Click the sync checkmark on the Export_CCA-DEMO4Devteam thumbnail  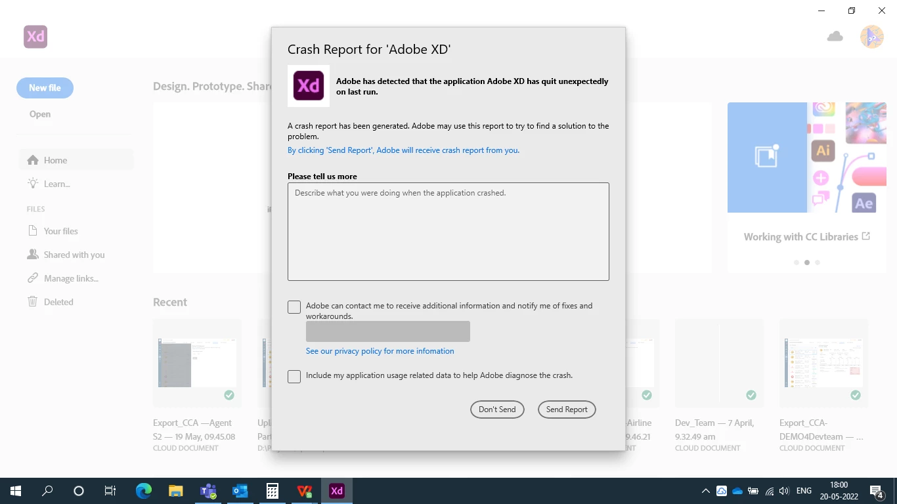(856, 395)
